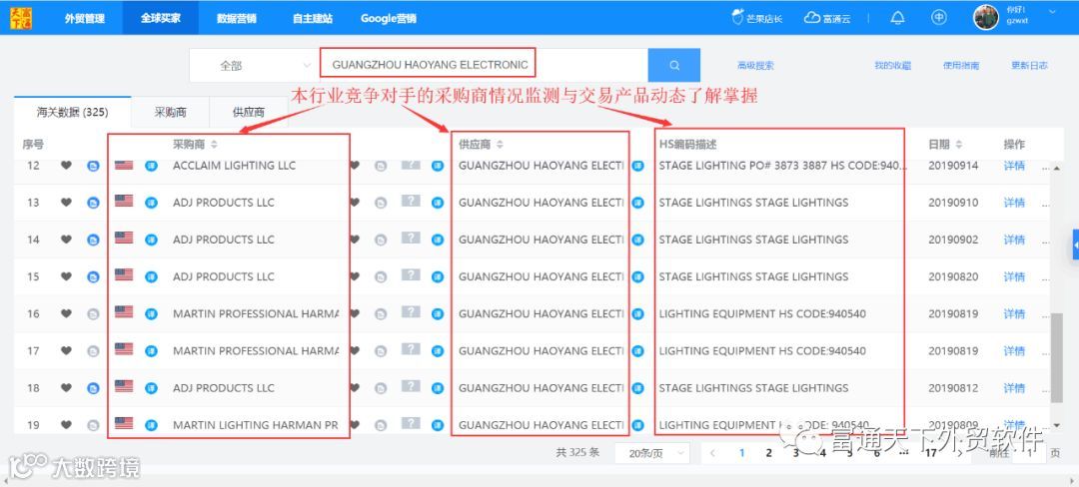Expand the user account menu chevron
This screenshot has height=487, width=1079.
coord(1052,12)
